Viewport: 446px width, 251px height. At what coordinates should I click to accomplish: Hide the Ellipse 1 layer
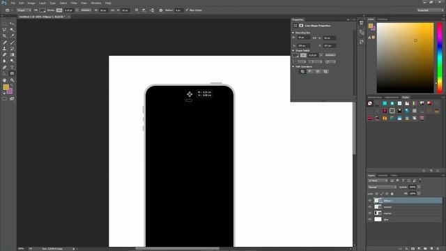370,201
